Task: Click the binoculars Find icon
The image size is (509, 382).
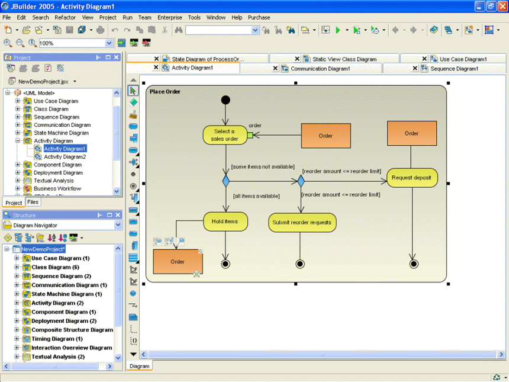Action: click(x=179, y=30)
